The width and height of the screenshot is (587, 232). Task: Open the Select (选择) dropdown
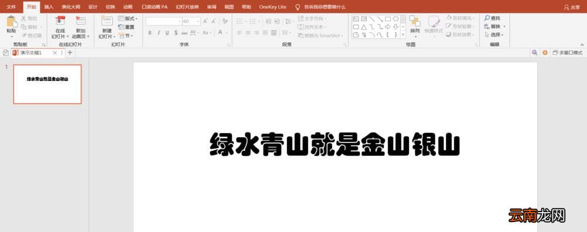(x=494, y=35)
